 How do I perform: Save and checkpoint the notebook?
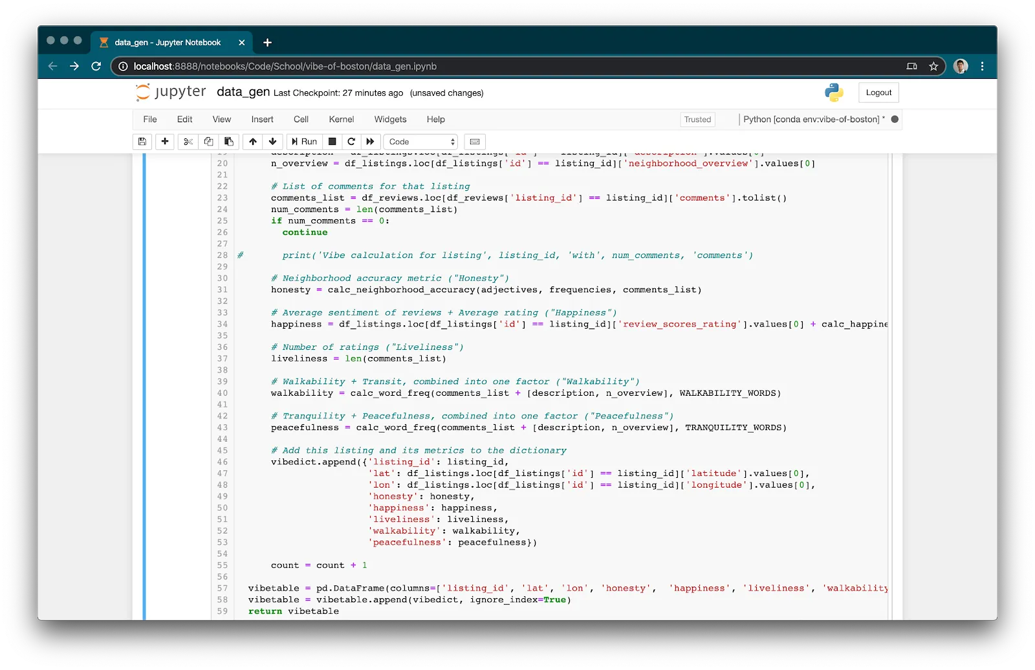142,142
